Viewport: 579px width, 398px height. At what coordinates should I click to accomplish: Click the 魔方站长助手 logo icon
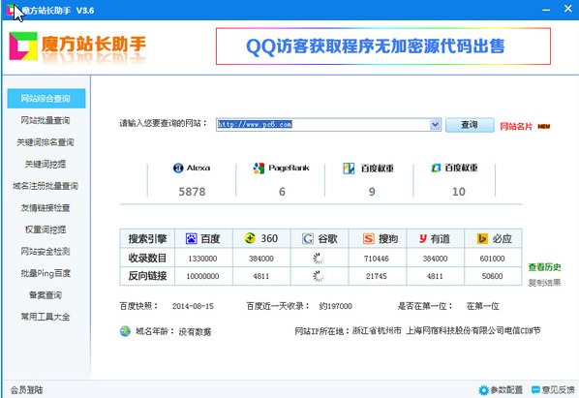[x=23, y=46]
